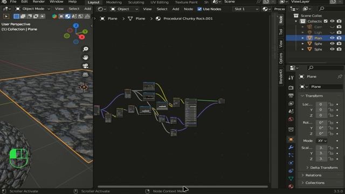The height and width of the screenshot is (194, 345).
Task: Open the Particles properties tab icon
Action: 291,155
